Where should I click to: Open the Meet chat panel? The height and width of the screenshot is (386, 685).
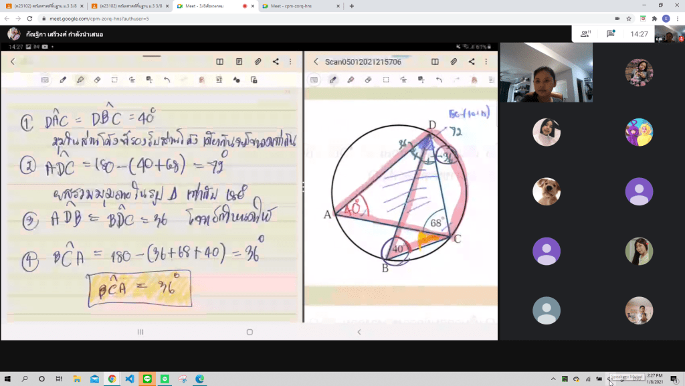tap(610, 33)
